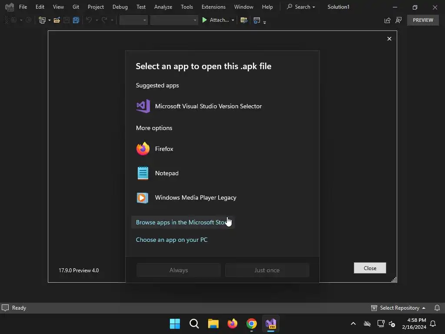The image size is (445, 334).
Task: Click the Find in Files toolbar icon
Action: [243, 20]
